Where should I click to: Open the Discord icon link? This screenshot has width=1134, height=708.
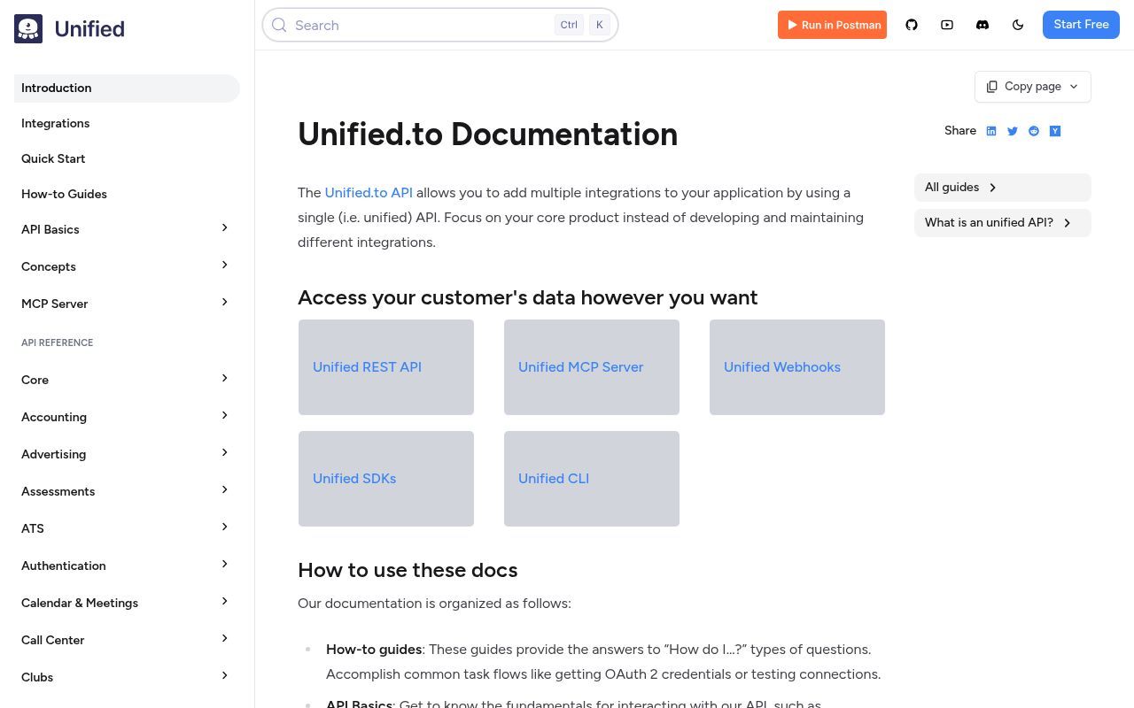click(x=983, y=25)
